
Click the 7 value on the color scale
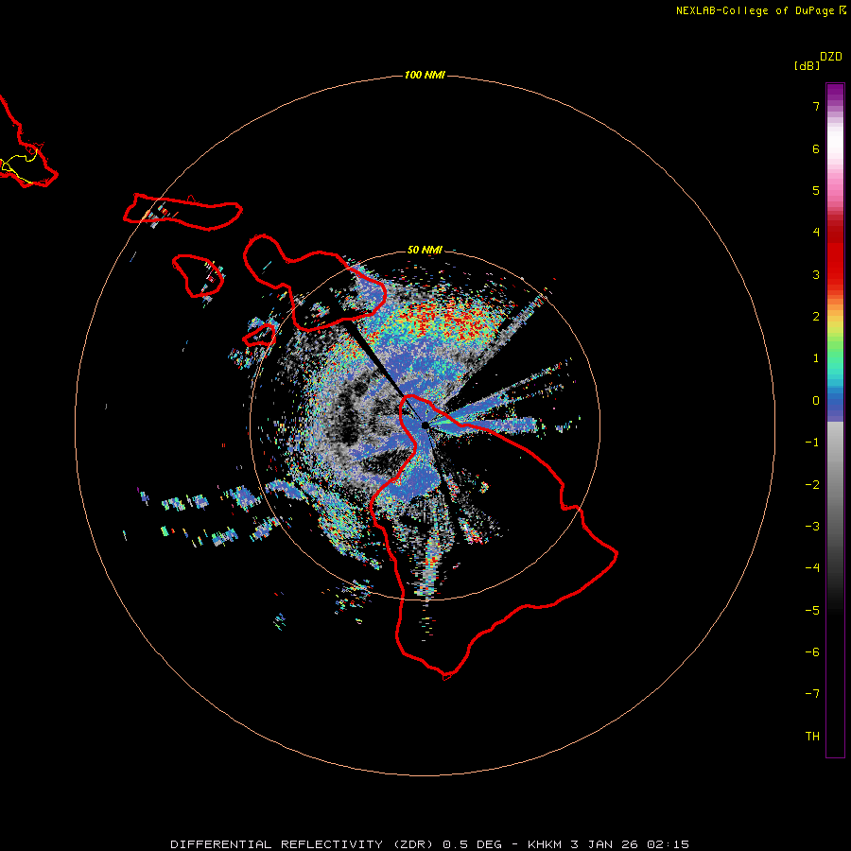pos(816,107)
